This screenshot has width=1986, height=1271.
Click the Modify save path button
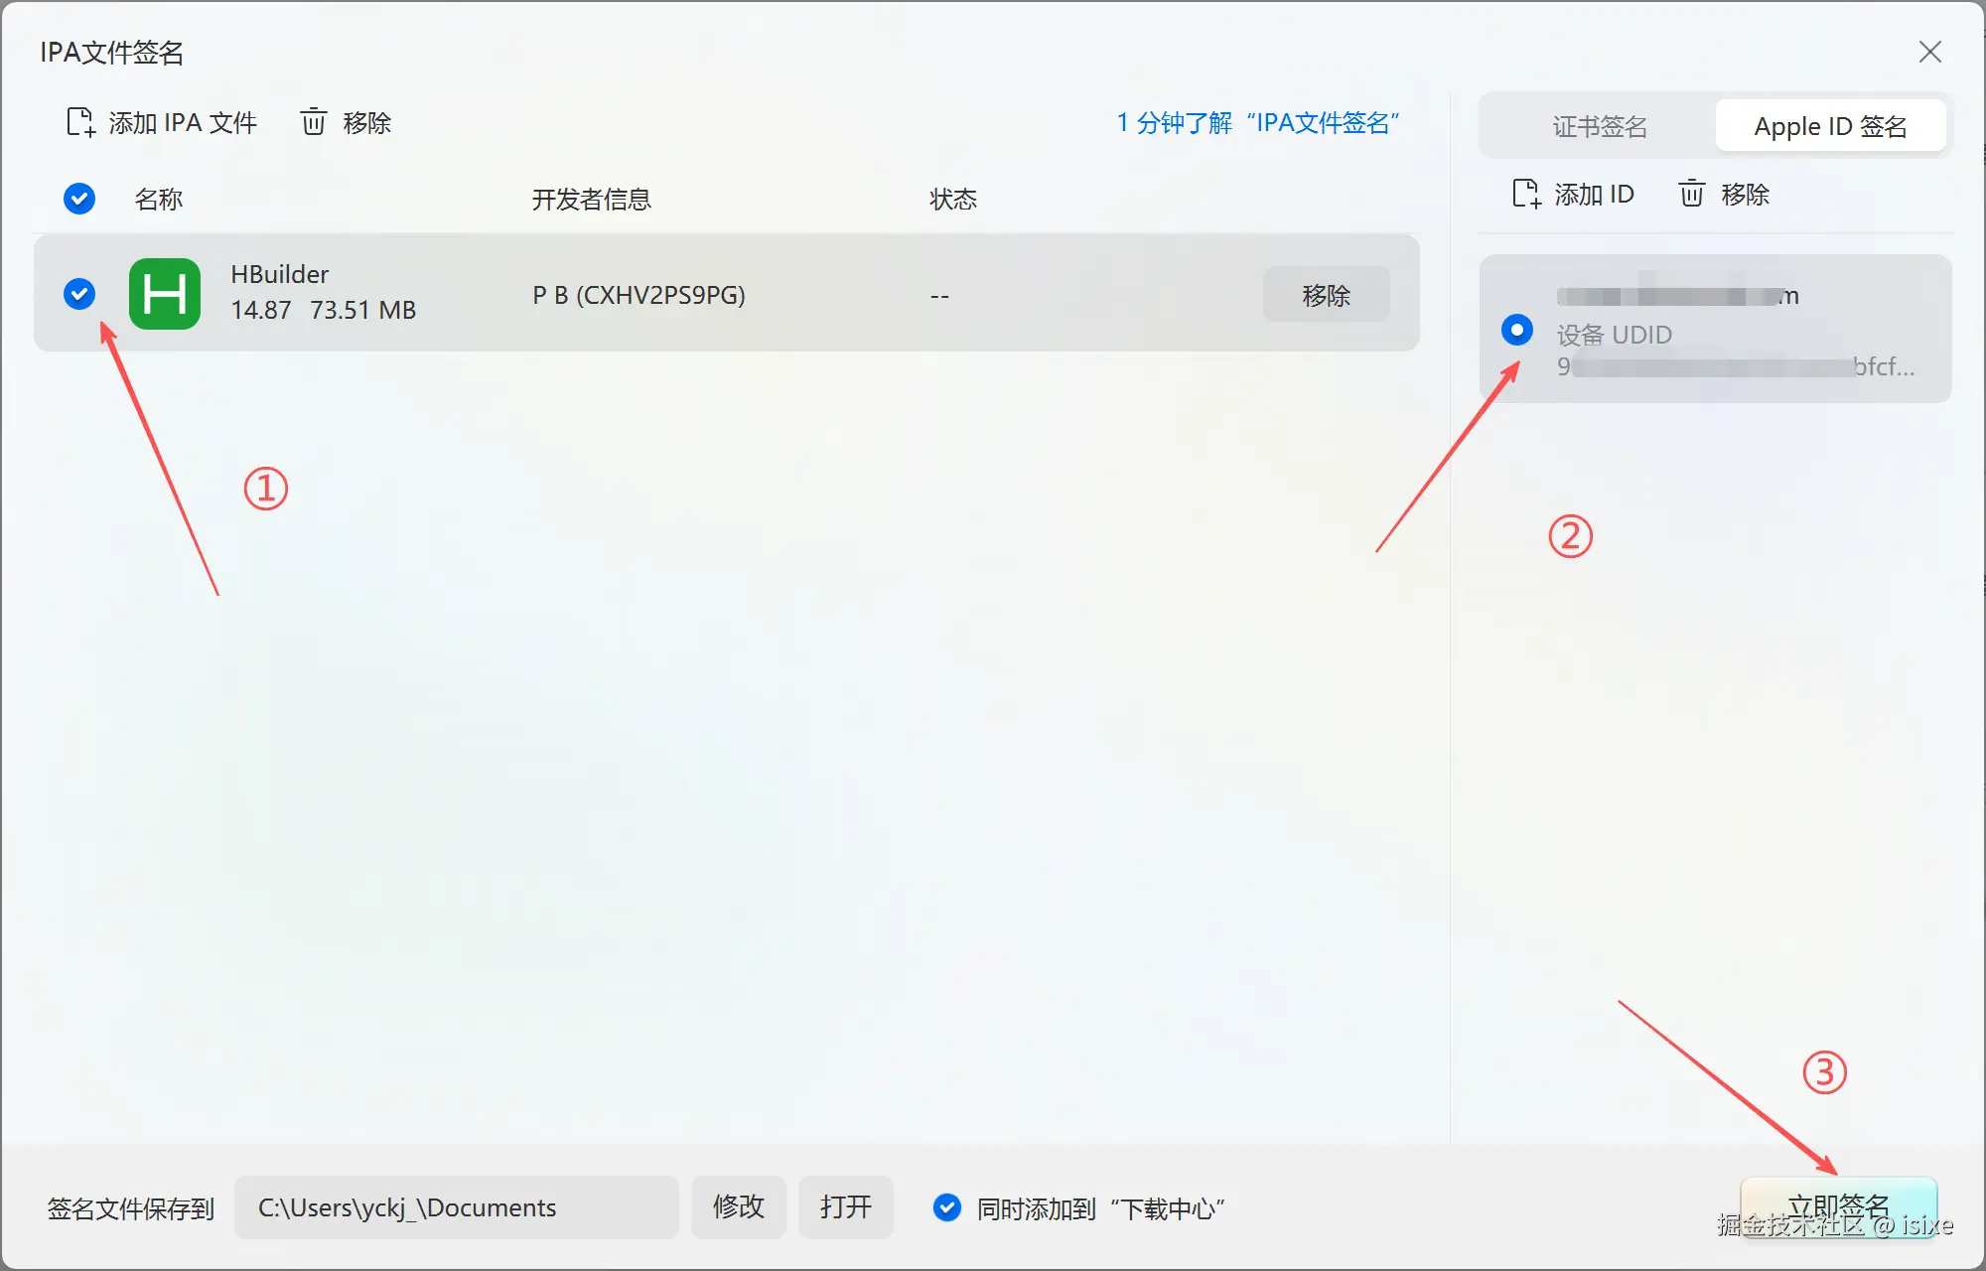(x=738, y=1207)
